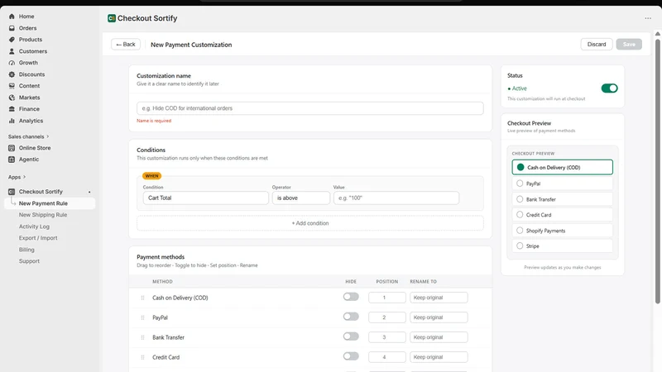The height and width of the screenshot is (372, 662).
Task: Click the Customers person icon
Action: click(12, 51)
